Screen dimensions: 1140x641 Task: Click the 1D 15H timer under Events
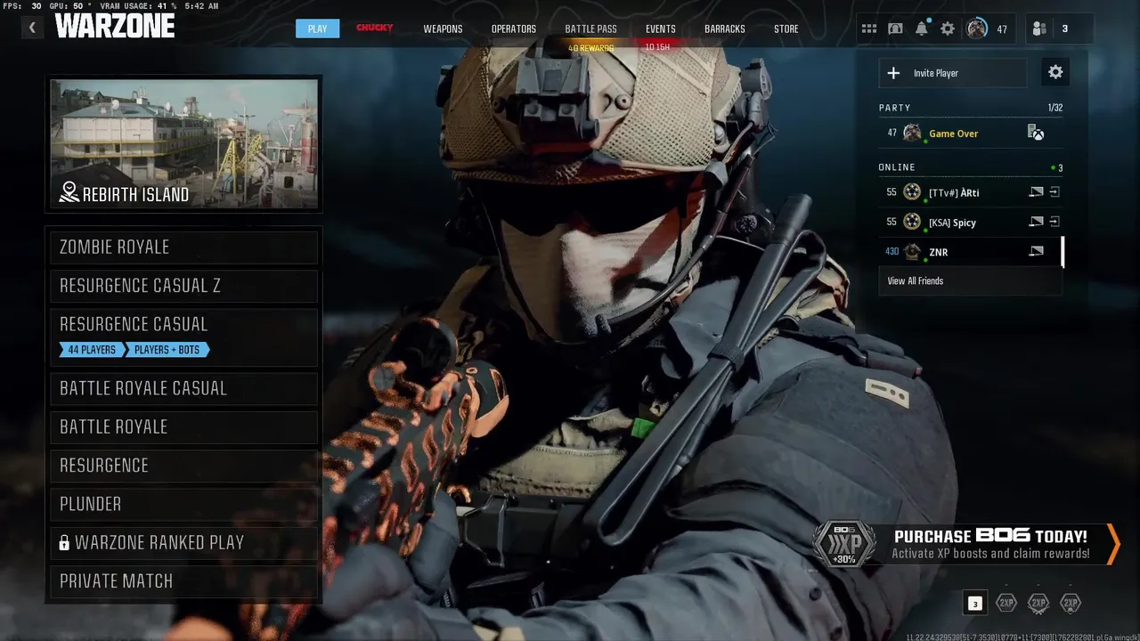[657, 47]
